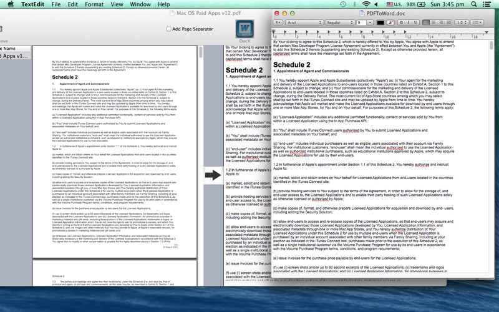Align text left

(426, 22)
